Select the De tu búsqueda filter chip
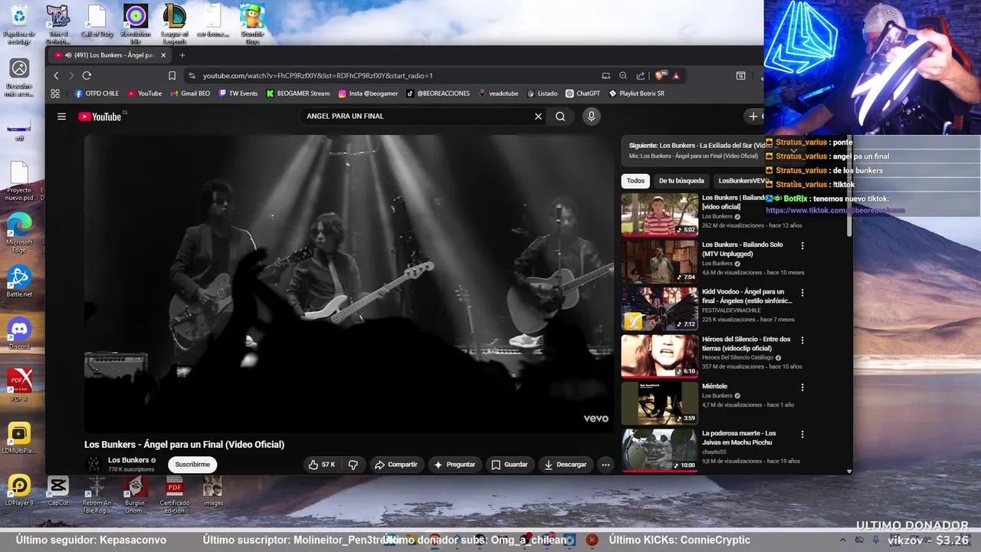The height and width of the screenshot is (552, 981). coord(681,181)
